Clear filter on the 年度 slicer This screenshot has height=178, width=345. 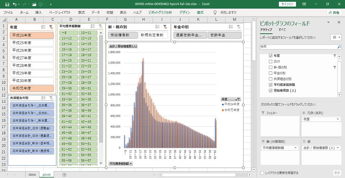click(51, 27)
